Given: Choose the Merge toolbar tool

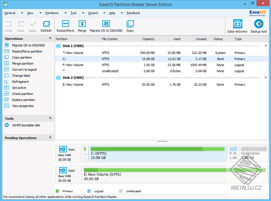Looking at the screenshot, I should (82, 26).
